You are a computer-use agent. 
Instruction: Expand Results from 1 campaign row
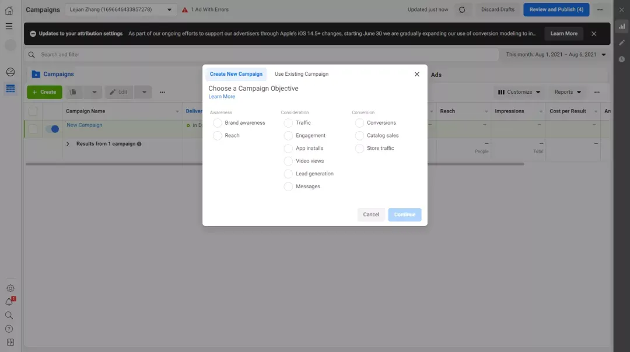tap(68, 144)
